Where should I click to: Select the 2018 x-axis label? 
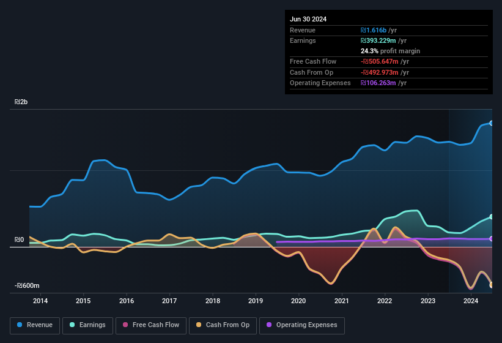point(213,301)
